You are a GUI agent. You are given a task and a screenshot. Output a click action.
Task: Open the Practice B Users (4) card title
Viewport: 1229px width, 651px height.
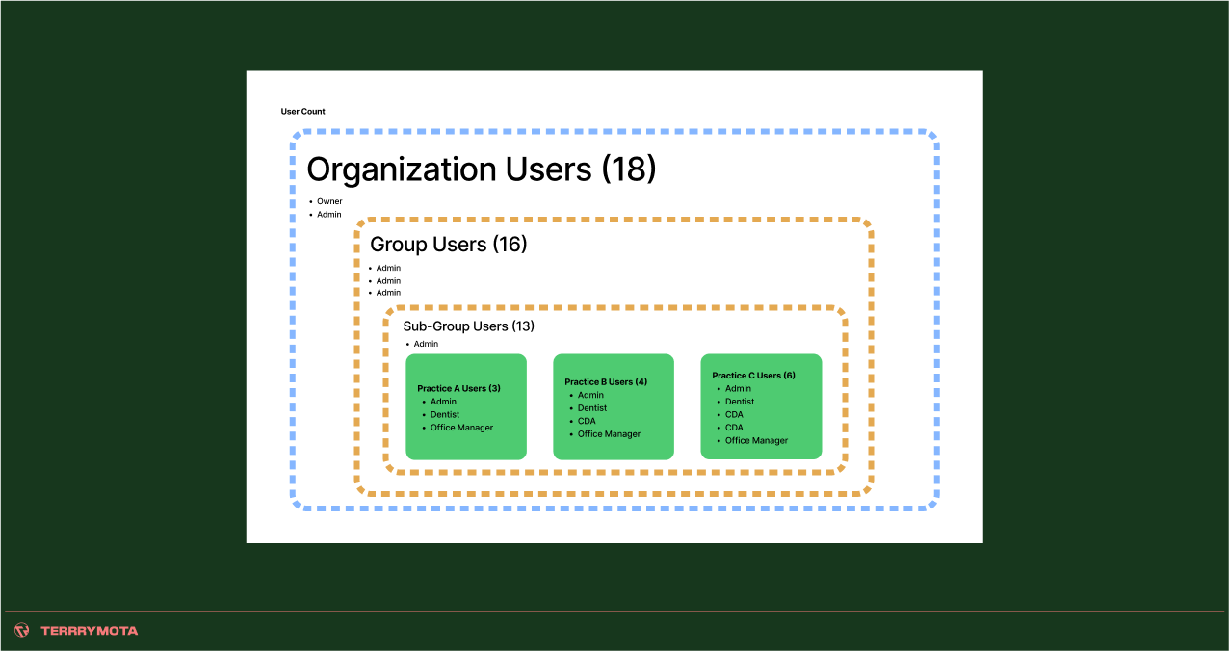click(x=606, y=382)
